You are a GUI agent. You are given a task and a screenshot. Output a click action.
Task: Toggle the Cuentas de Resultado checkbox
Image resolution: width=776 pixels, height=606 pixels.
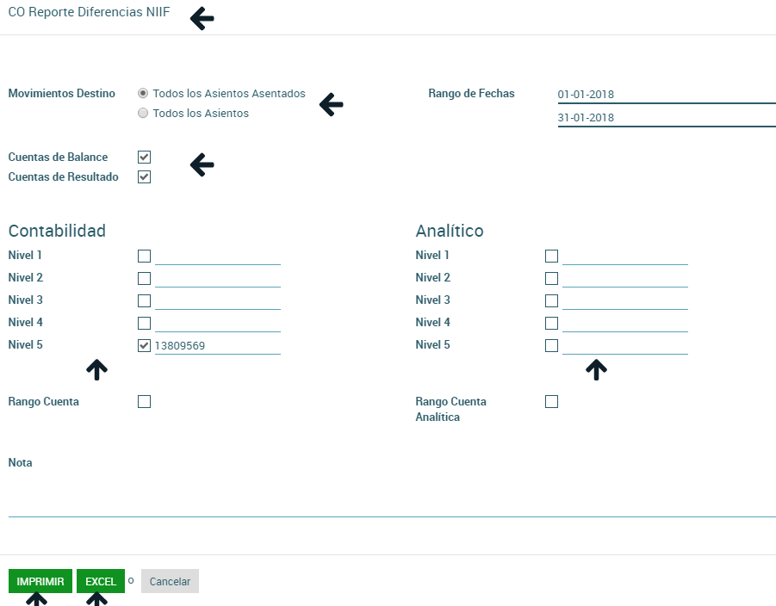pos(144,177)
